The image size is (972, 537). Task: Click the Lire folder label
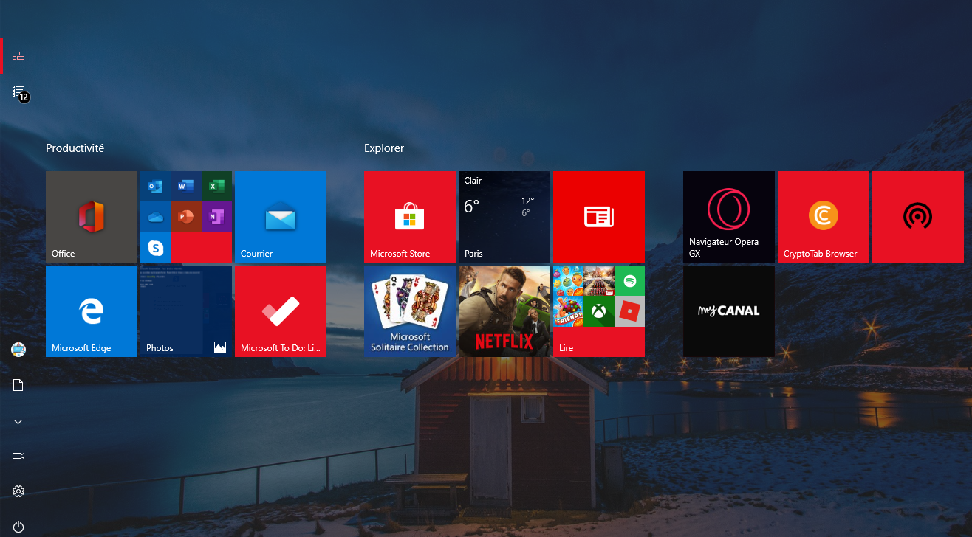point(567,347)
